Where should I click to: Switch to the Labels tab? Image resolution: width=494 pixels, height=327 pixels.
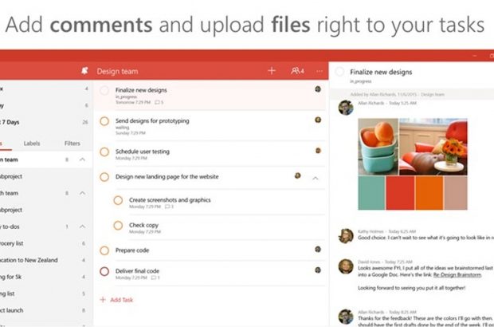[x=32, y=144]
